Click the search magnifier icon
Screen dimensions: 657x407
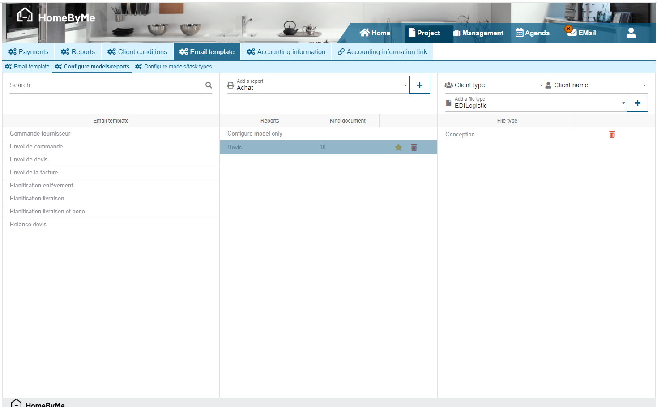tap(209, 85)
